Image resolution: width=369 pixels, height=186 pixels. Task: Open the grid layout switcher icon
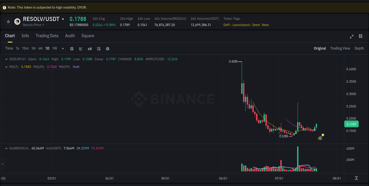(360, 36)
